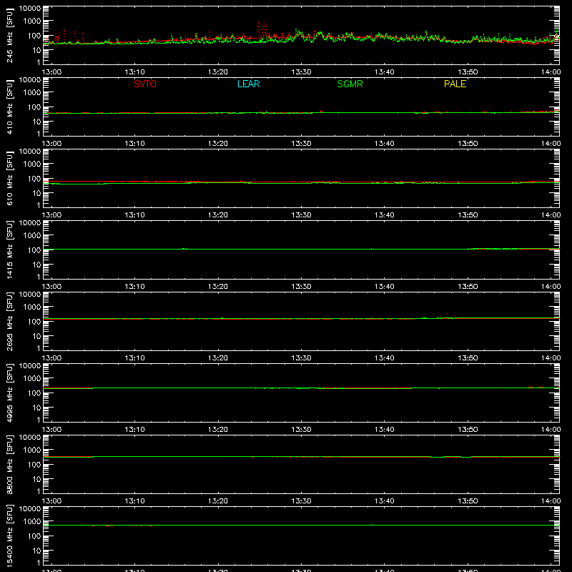
Task: Click 13:20 tick label under 245 MHz plot
Action: pos(218,72)
